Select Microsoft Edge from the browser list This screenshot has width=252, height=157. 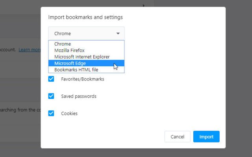tap(70, 63)
